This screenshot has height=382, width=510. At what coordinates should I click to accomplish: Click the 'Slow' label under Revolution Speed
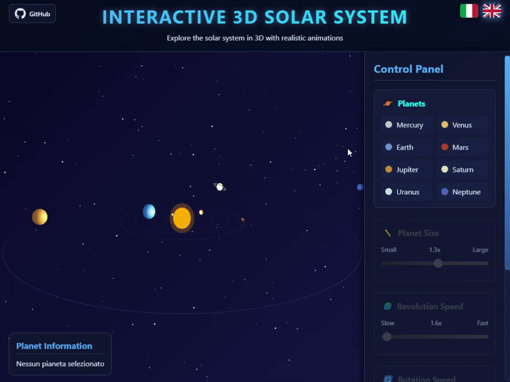388,323
